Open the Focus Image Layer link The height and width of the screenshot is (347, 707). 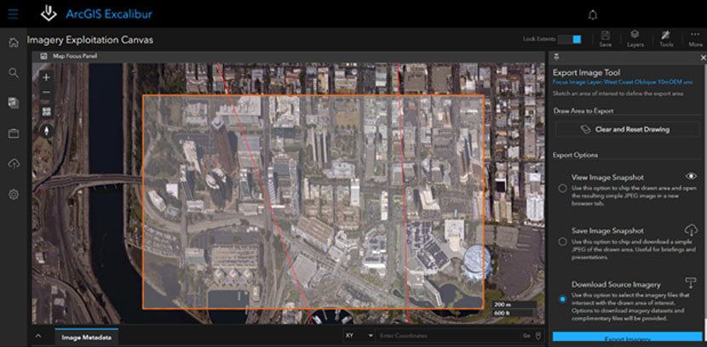623,82
